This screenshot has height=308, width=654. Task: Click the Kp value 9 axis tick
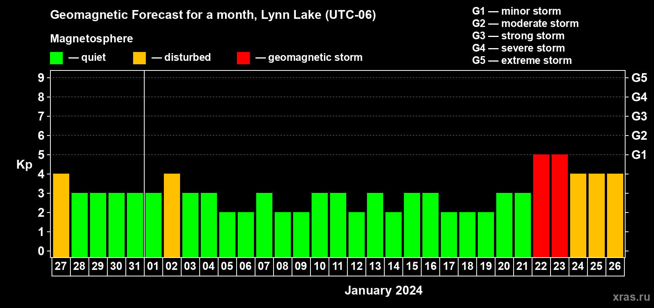pyautogui.click(x=41, y=78)
